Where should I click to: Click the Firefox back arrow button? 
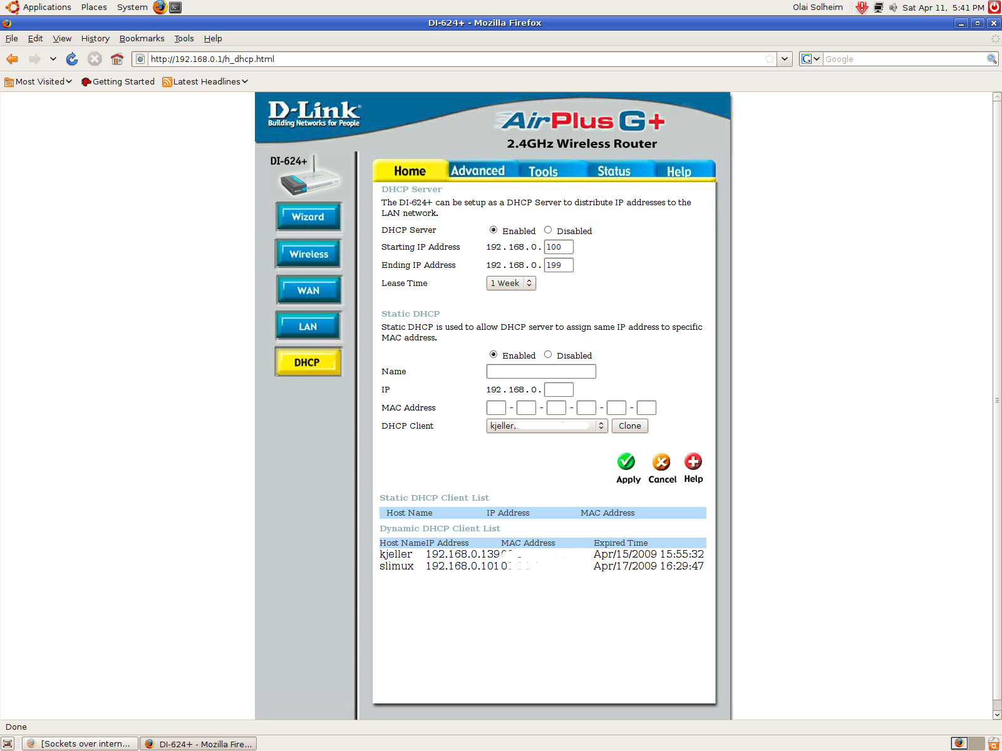click(x=12, y=59)
